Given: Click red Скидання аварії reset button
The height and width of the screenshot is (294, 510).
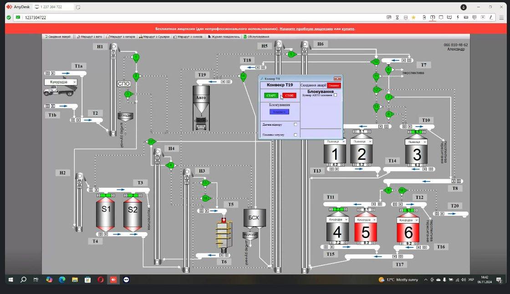Looking at the screenshot, I should (334, 85).
